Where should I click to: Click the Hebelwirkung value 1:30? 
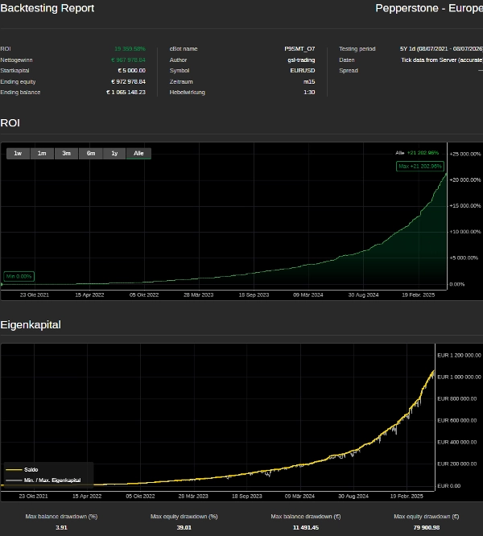[309, 93]
